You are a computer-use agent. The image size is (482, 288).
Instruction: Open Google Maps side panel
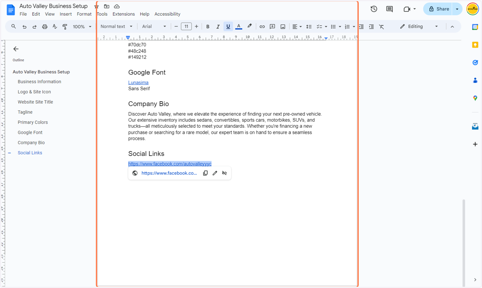pyautogui.click(x=475, y=98)
